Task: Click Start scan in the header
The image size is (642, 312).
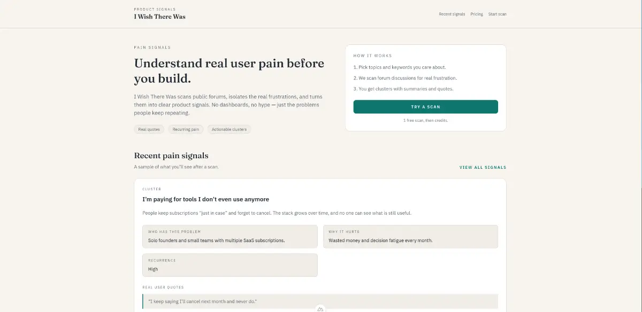Action: point(497,14)
